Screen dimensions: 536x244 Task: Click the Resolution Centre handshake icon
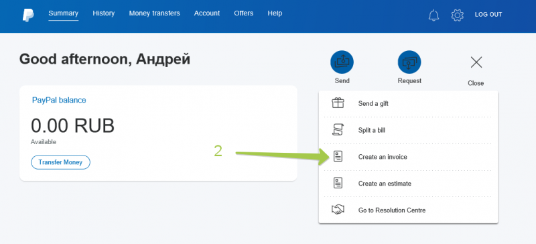coord(338,209)
